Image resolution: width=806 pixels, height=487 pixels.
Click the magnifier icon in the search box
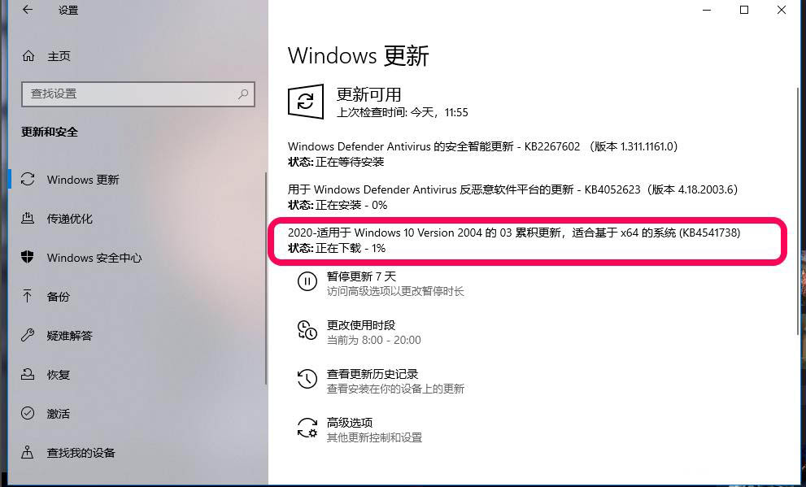pyautogui.click(x=243, y=94)
